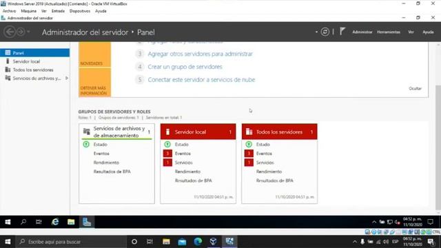
Task: Open the Mail app on host taskbar
Action: click(182, 242)
